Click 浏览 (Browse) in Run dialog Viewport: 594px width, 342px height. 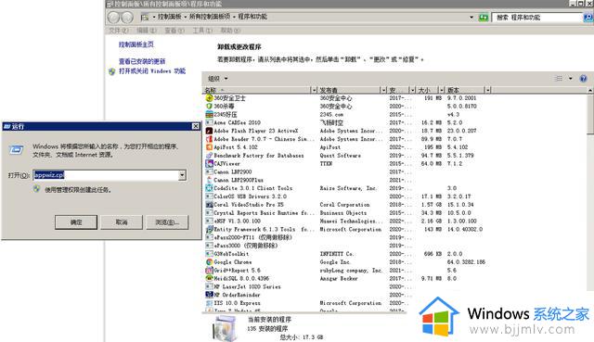[167, 222]
